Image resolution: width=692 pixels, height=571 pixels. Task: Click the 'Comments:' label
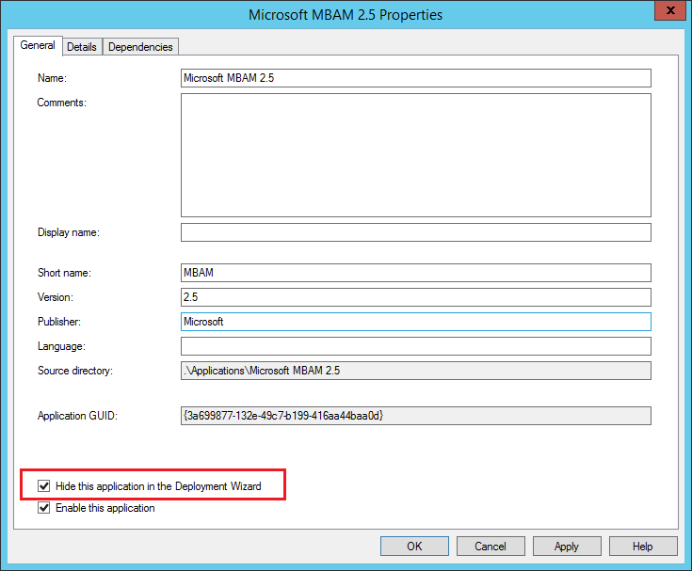pyautogui.click(x=62, y=103)
